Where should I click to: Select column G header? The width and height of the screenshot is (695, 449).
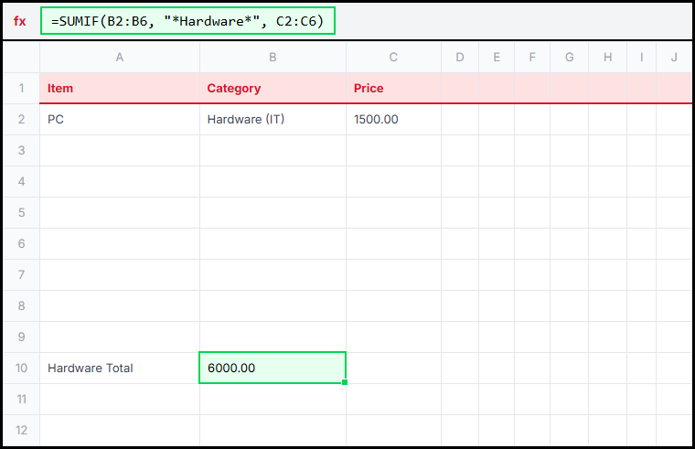click(x=569, y=58)
